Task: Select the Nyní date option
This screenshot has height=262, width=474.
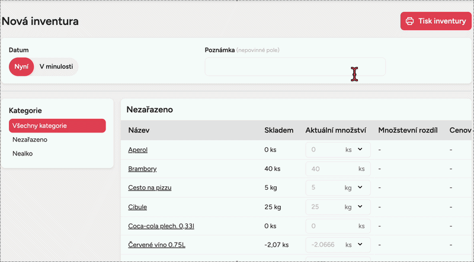Action: [21, 67]
